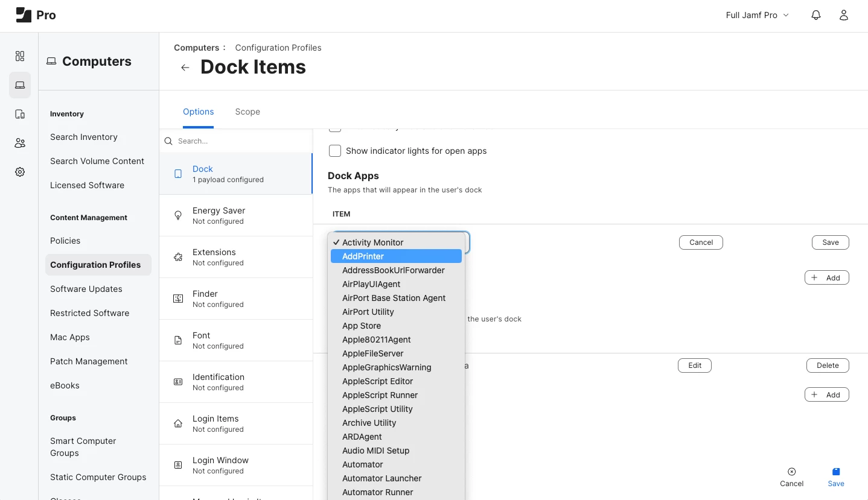Click the Font document icon
Viewport: 868px width, 500px height.
pyautogui.click(x=178, y=340)
